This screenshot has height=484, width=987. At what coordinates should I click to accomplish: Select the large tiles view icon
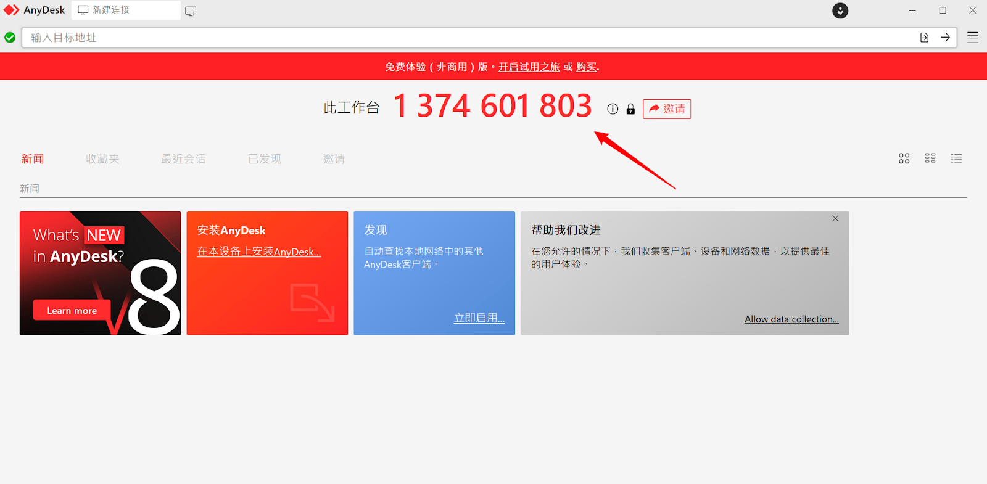pos(904,158)
